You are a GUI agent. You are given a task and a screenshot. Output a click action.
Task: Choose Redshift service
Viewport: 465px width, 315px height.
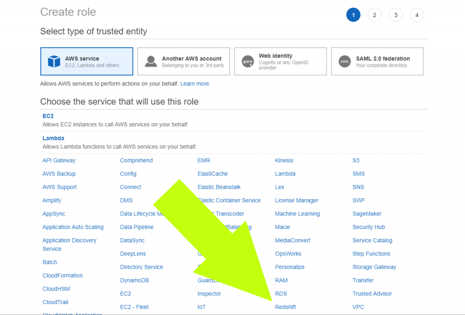(x=285, y=307)
